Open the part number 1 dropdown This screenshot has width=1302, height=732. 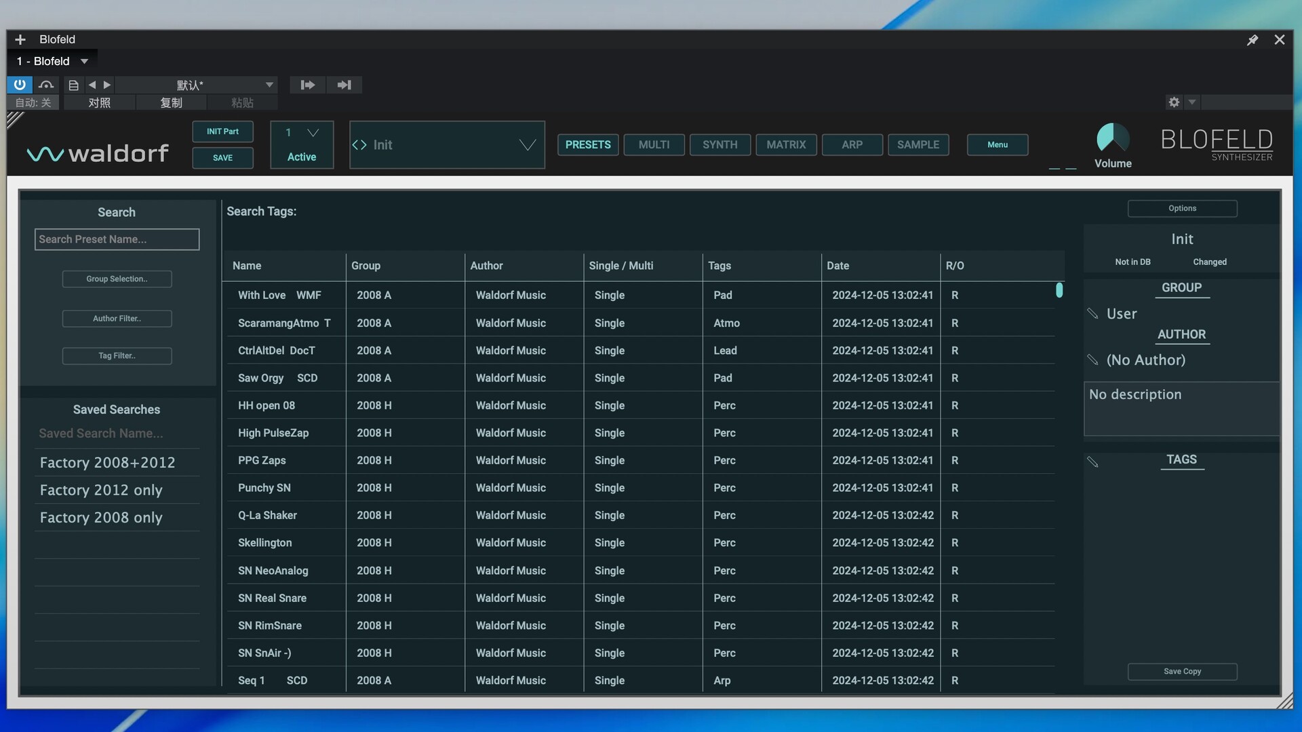coord(302,133)
